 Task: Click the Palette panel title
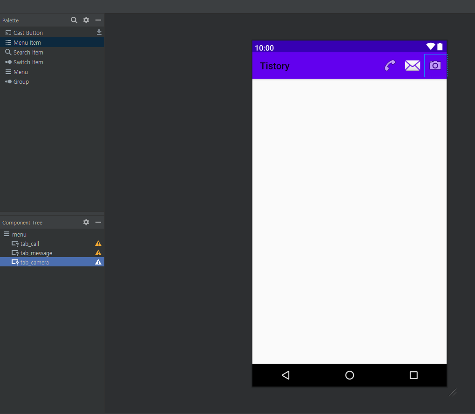point(11,20)
